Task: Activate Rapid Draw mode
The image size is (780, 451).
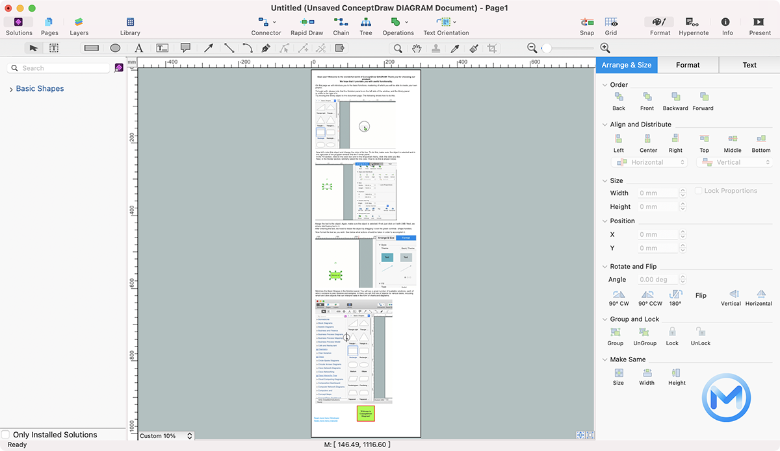Action: [307, 26]
